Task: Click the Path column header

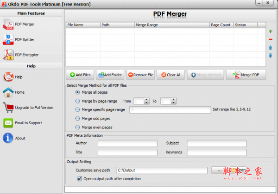Action: pyautogui.click(x=117, y=25)
